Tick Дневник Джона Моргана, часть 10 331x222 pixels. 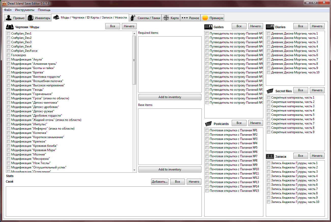(x=269, y=72)
